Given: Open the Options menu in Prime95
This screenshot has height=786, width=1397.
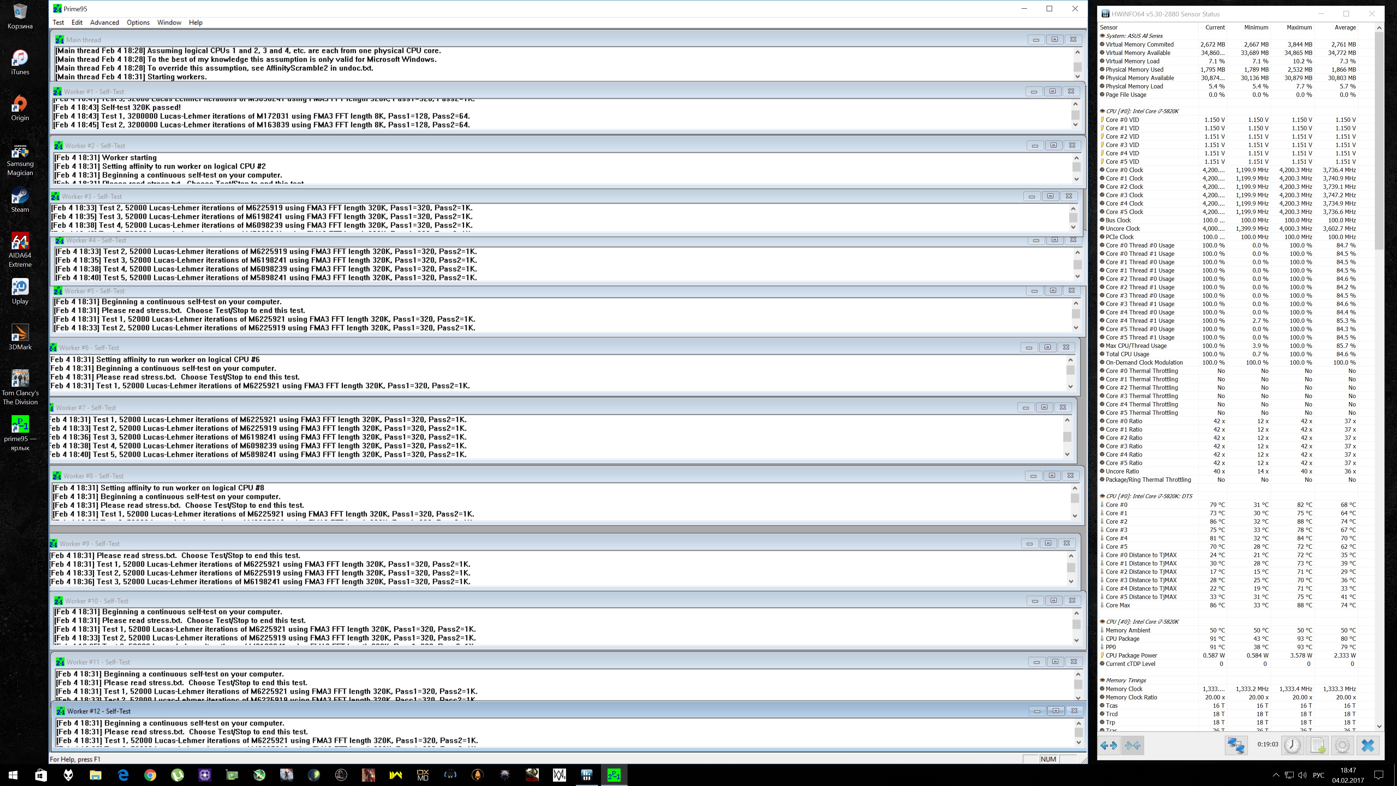Looking at the screenshot, I should point(138,22).
